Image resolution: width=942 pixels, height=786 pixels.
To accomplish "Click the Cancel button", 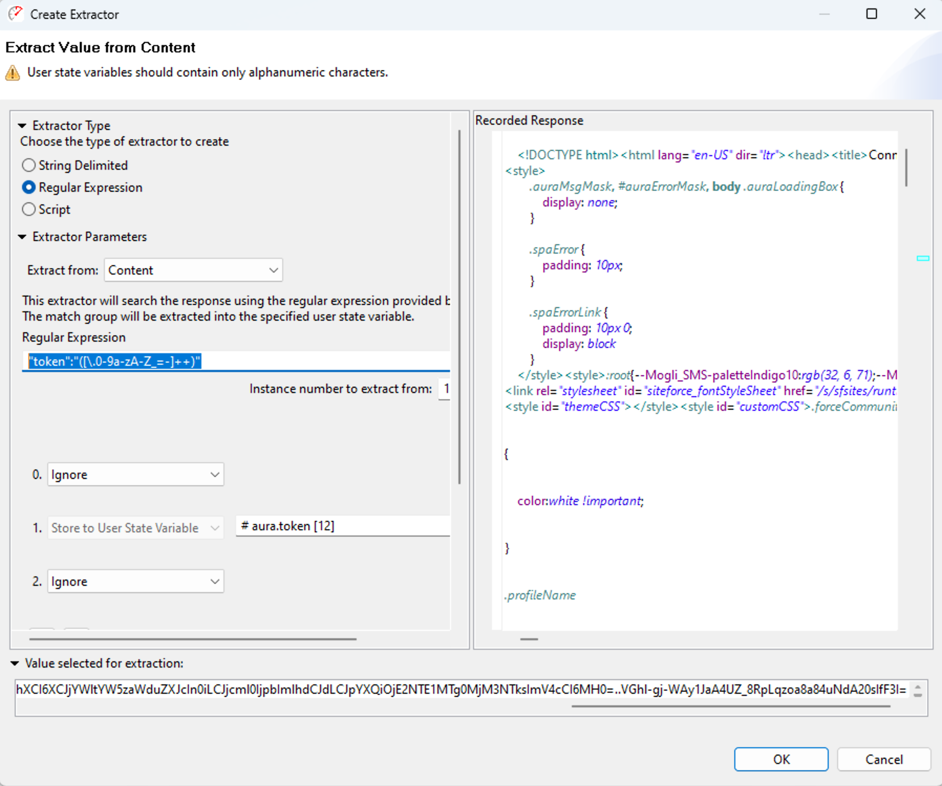I will [x=884, y=759].
